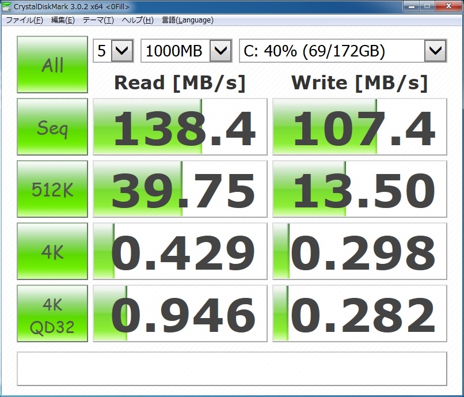Start the 512K random benchmark
Screen dimensions: 464x397
coord(52,189)
